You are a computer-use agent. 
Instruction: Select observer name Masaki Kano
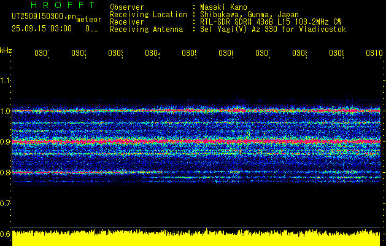tap(223, 7)
